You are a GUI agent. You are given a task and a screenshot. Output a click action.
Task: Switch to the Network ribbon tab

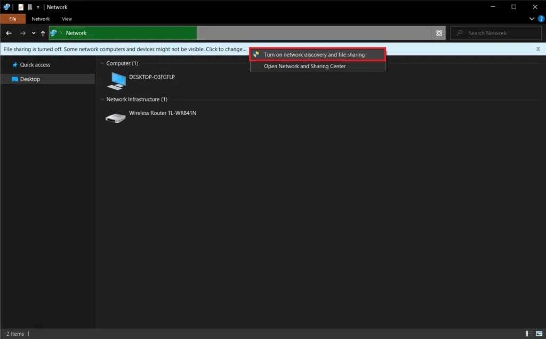point(41,19)
